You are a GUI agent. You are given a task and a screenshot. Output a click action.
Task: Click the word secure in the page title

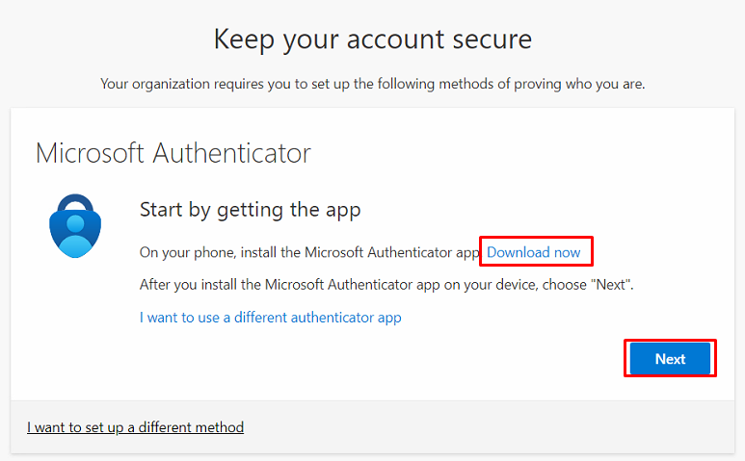click(485, 39)
